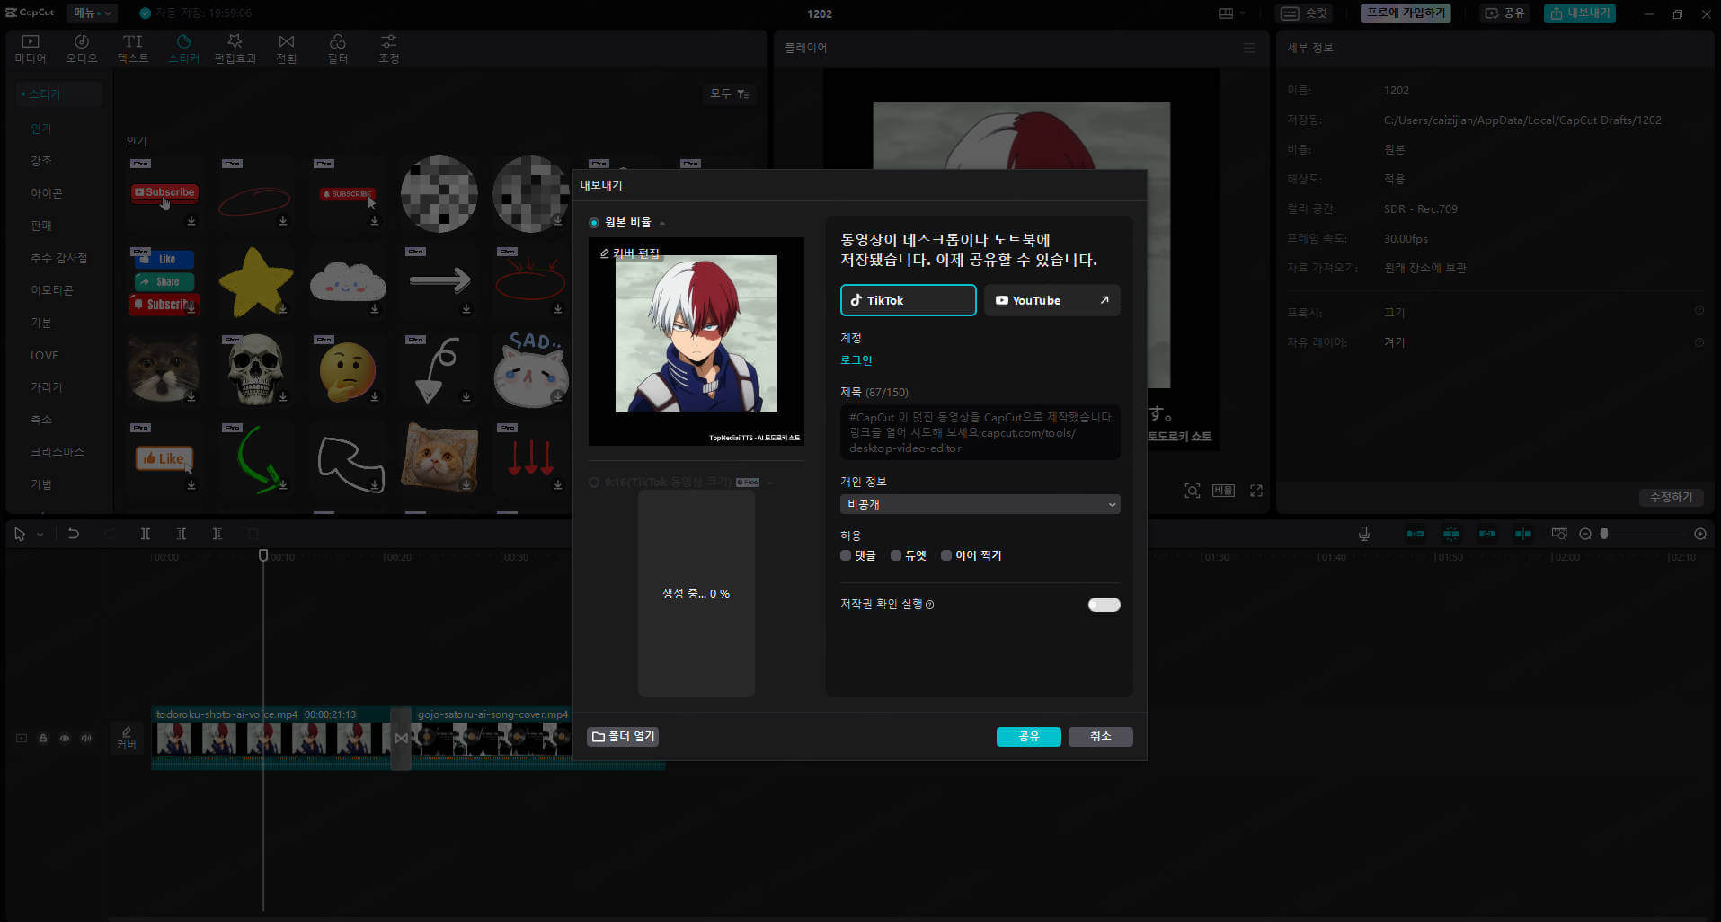
Task: Click the timeline microphone record icon
Action: pyautogui.click(x=1364, y=534)
